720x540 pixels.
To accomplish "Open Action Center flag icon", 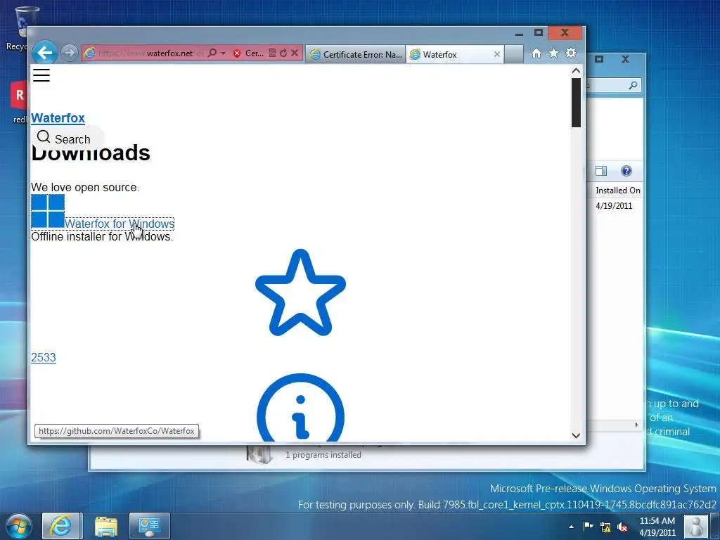I will point(588,527).
